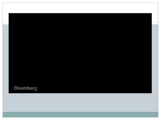Click the gray strip left of the video
This screenshot has height=120, width=161.
6,59
